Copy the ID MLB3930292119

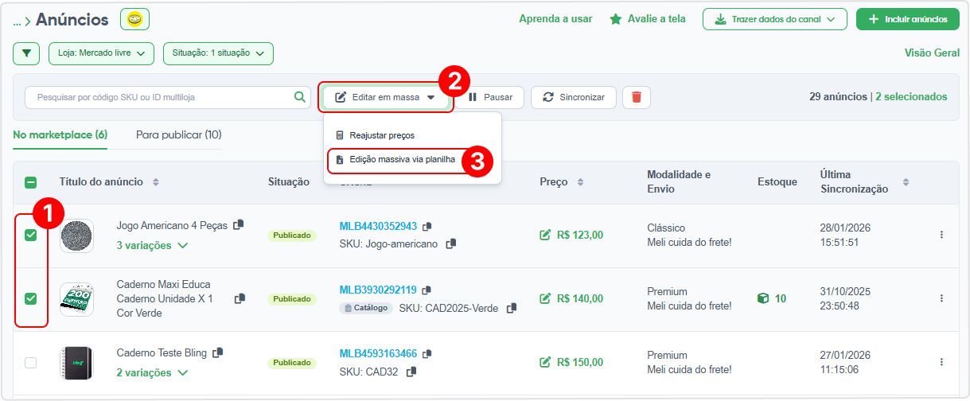click(427, 290)
